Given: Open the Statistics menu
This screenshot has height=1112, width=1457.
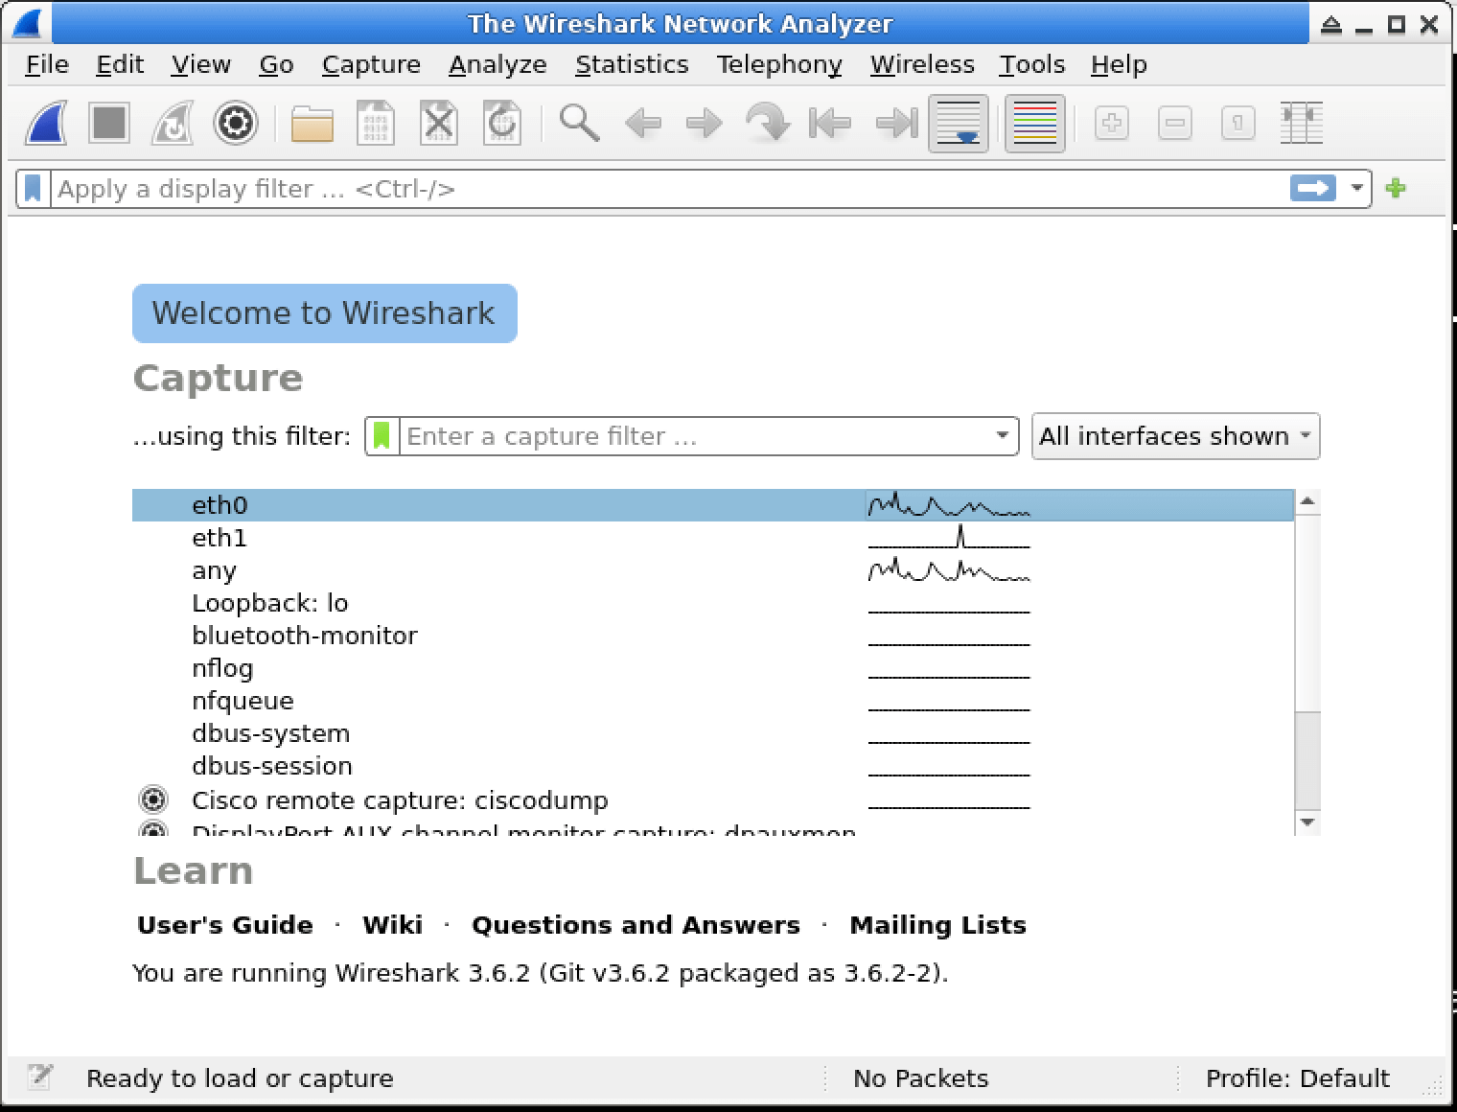Looking at the screenshot, I should (632, 64).
